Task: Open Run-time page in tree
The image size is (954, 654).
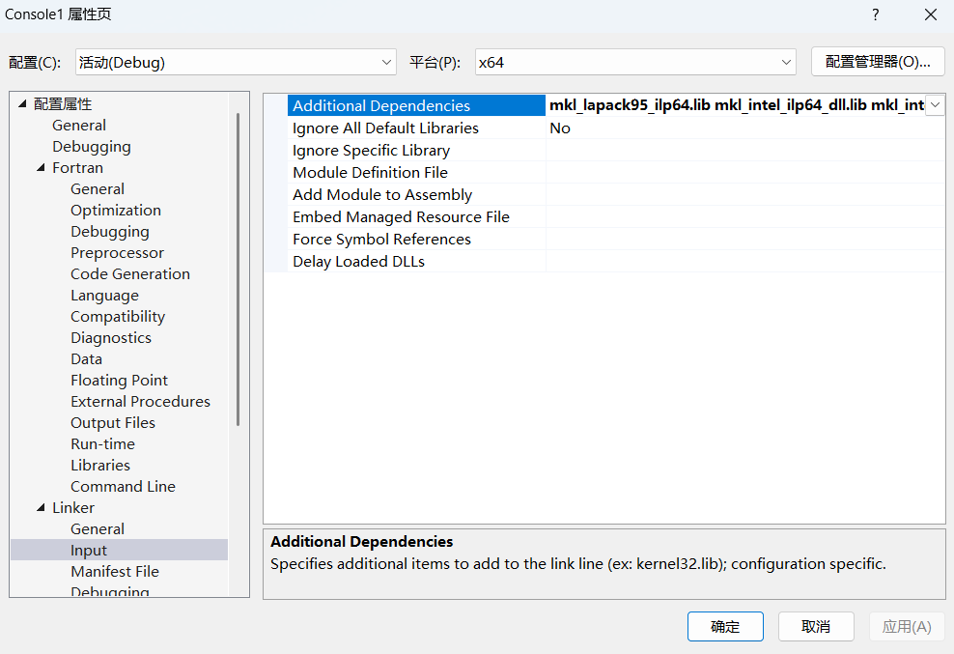Action: [x=102, y=444]
